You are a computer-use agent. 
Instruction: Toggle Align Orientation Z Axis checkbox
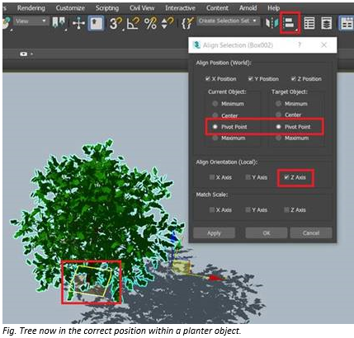point(286,177)
